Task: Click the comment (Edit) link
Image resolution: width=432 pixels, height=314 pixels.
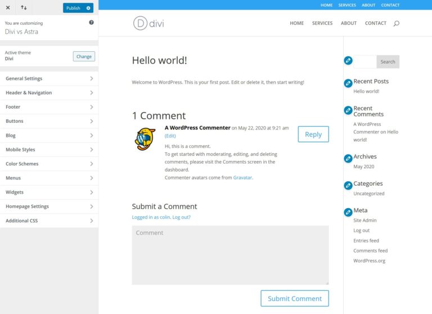Action: (x=170, y=136)
